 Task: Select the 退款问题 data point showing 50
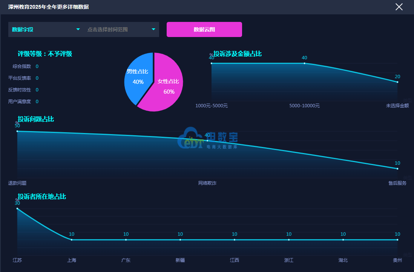(17, 131)
